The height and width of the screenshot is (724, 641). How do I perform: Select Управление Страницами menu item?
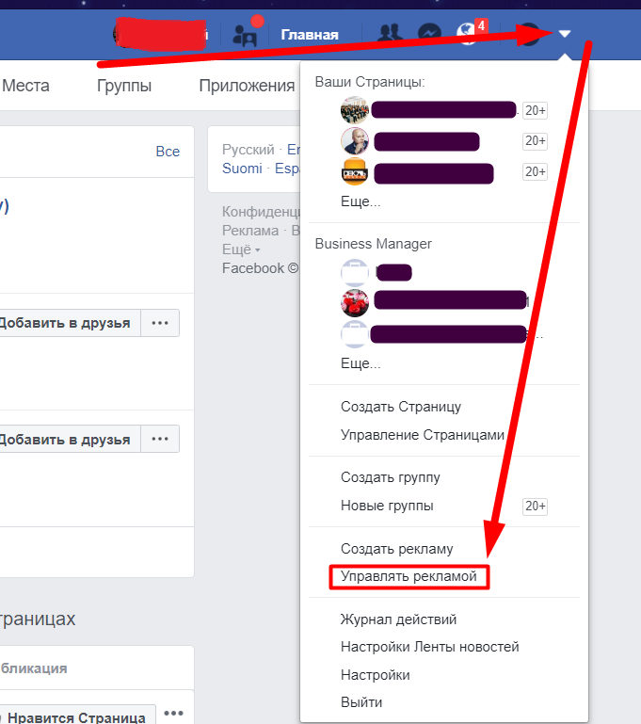click(x=423, y=435)
